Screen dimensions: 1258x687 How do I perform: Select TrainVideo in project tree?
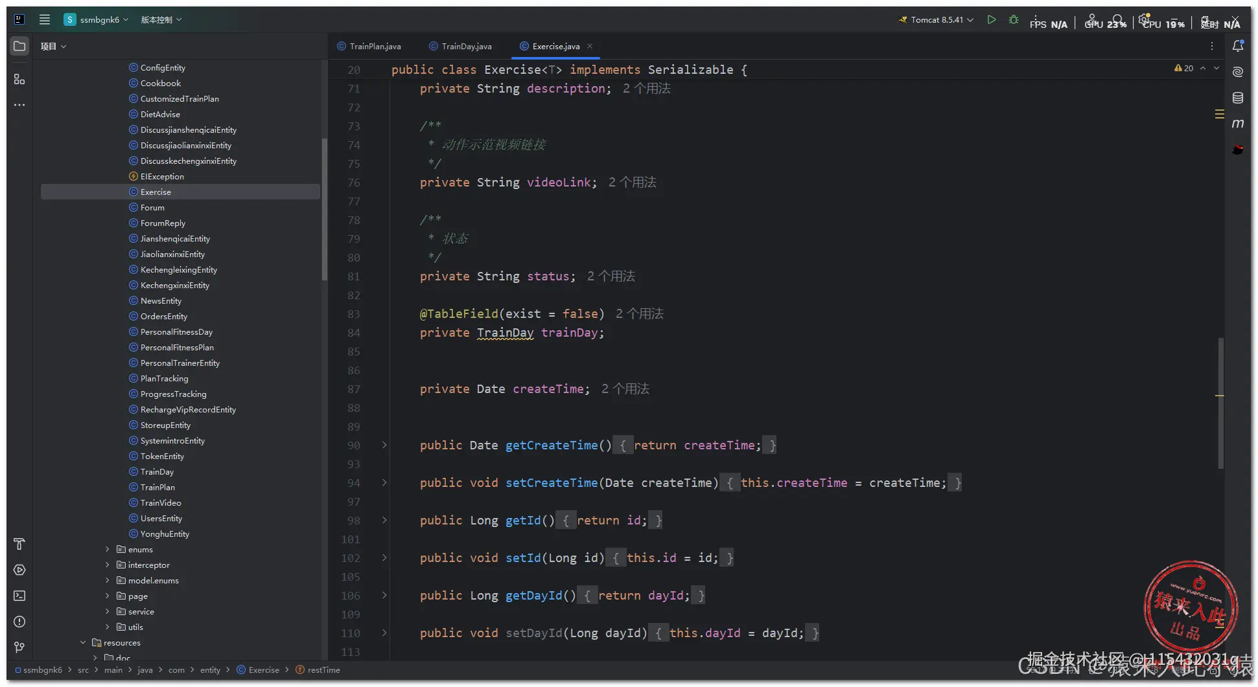click(161, 502)
